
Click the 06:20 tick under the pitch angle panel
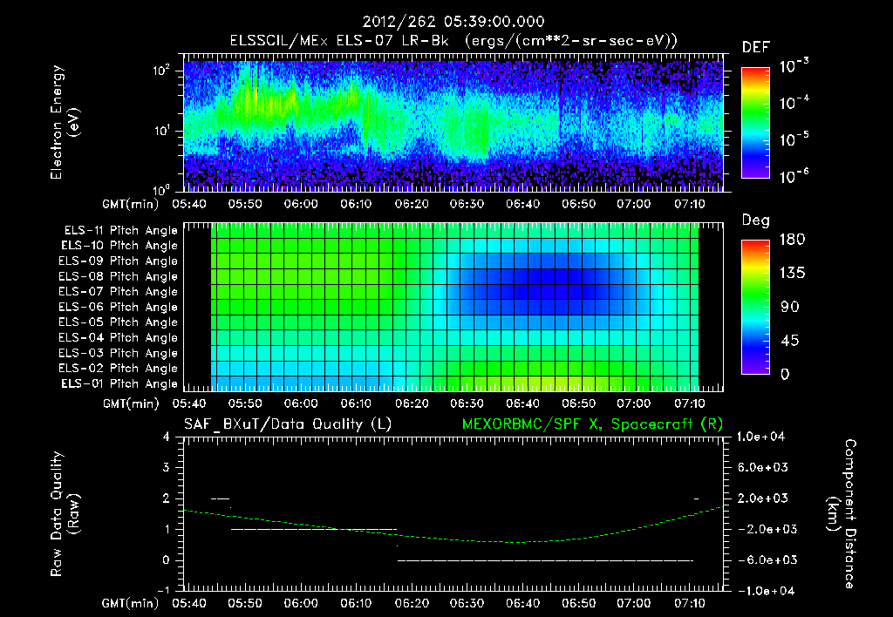coord(412,403)
